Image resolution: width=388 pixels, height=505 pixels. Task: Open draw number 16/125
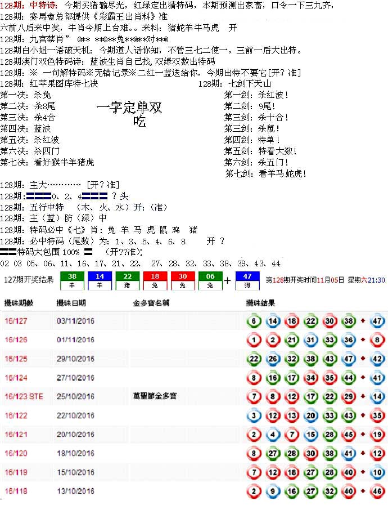click(x=16, y=359)
